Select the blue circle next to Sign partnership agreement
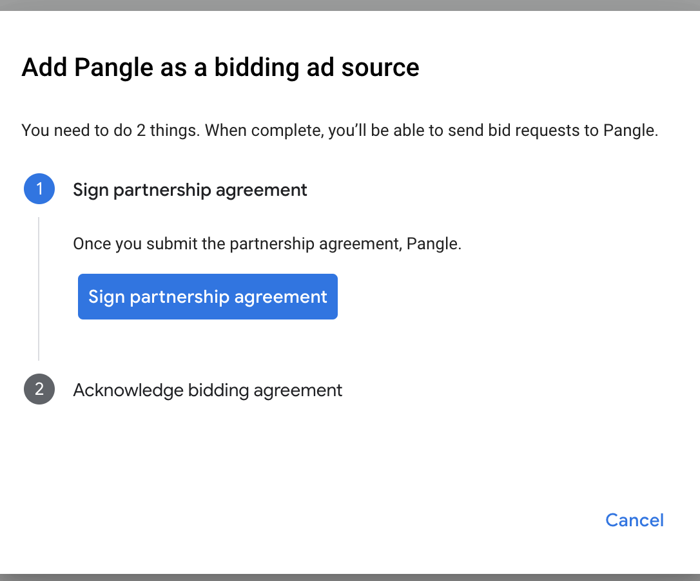 pyautogui.click(x=39, y=189)
